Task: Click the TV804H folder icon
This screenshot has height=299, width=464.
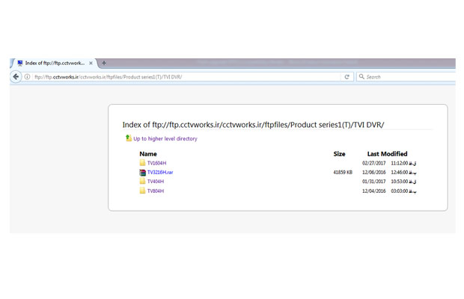Action: [x=143, y=191]
